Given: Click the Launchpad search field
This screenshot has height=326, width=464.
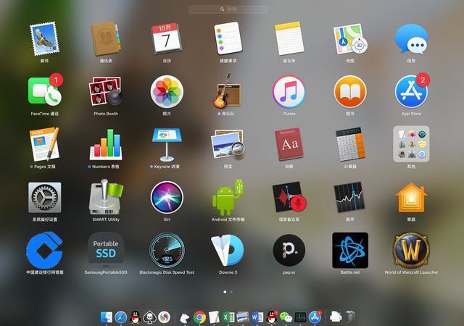Looking at the screenshot, I should click(228, 9).
